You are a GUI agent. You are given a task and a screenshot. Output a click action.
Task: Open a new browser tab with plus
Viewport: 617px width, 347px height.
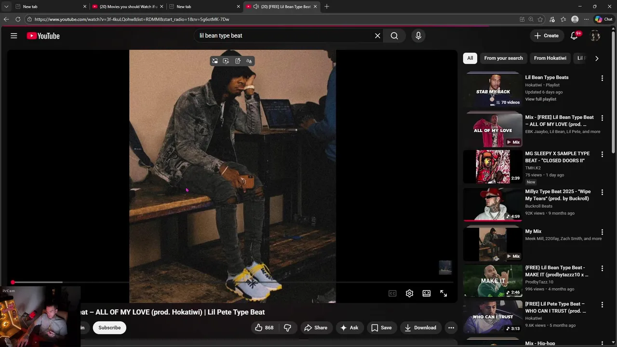[x=327, y=7]
